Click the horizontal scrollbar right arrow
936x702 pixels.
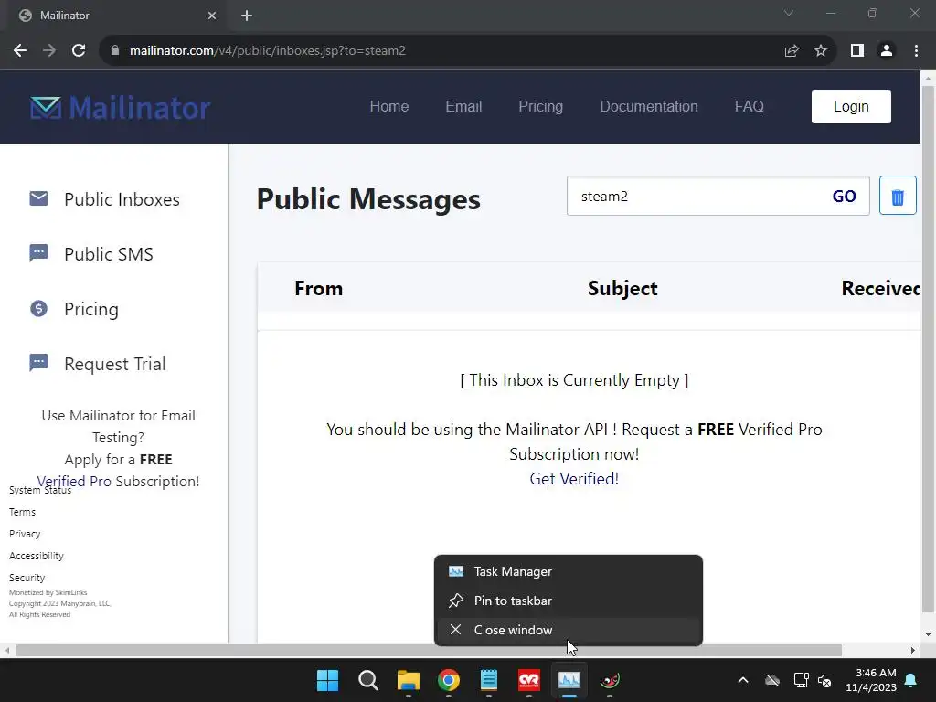coord(913,650)
